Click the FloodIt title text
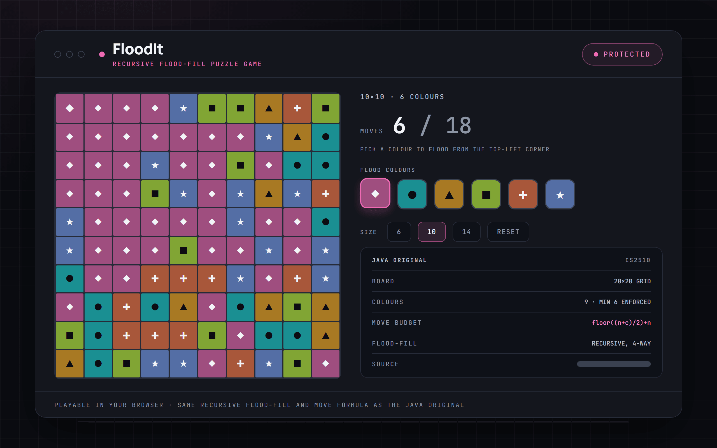This screenshot has width=717, height=448. point(138,49)
